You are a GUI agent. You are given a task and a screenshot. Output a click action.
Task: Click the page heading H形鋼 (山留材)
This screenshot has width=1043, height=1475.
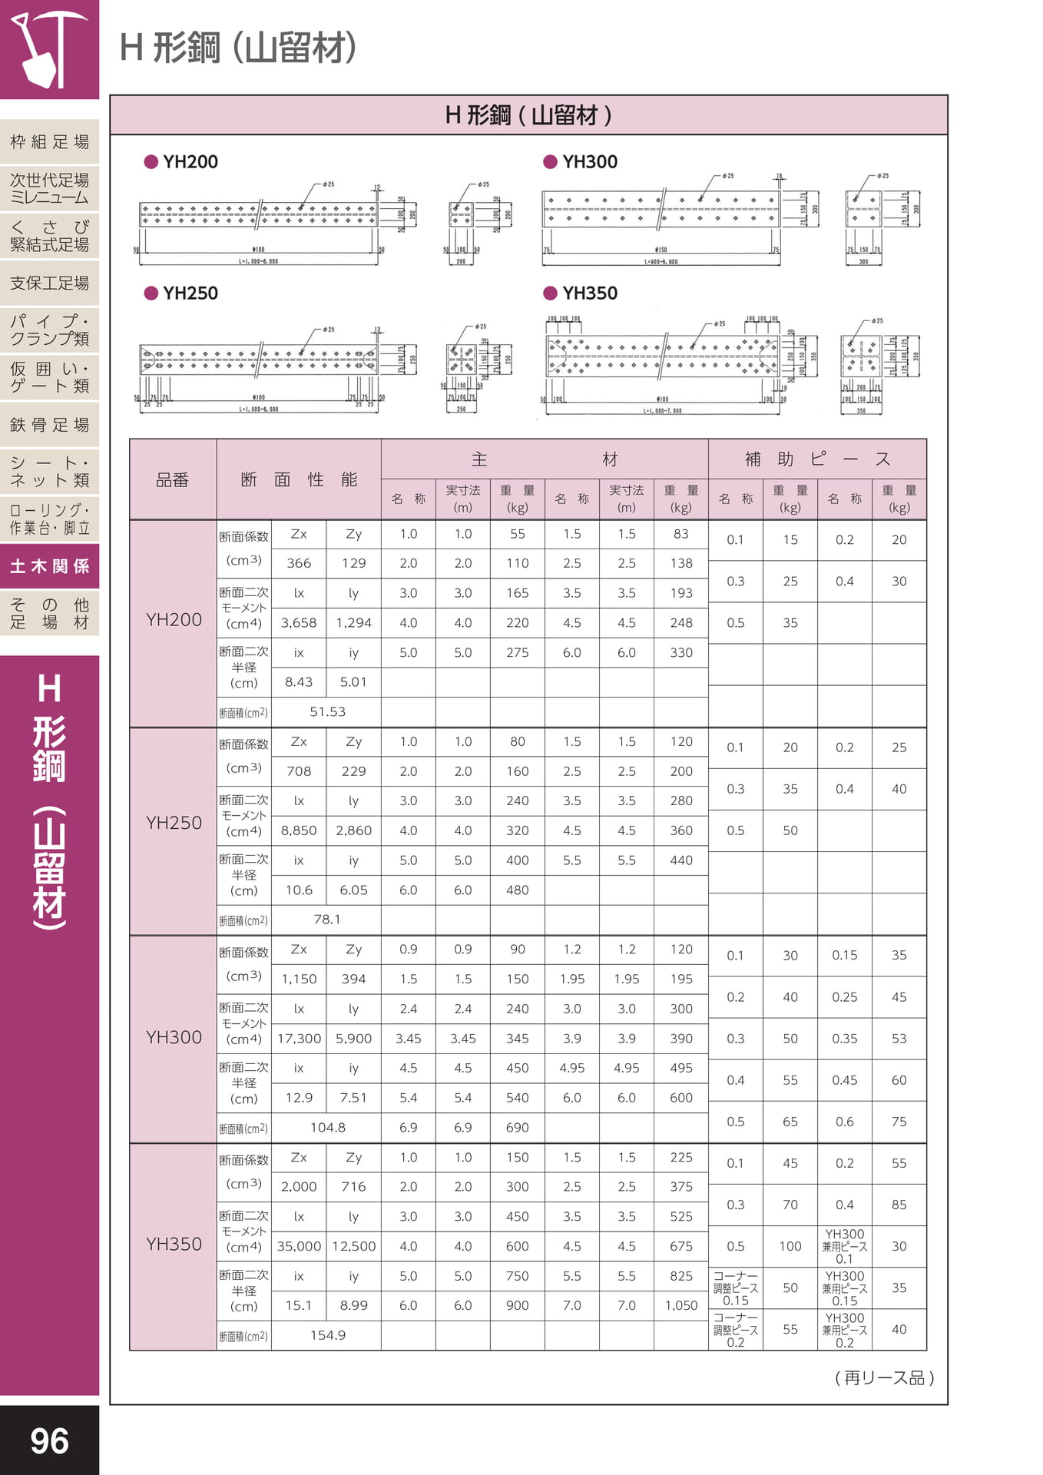239,48
